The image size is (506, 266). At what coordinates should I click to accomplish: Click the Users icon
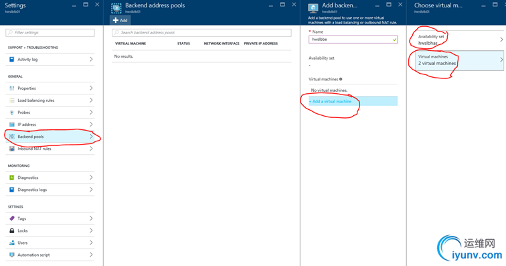[11, 243]
